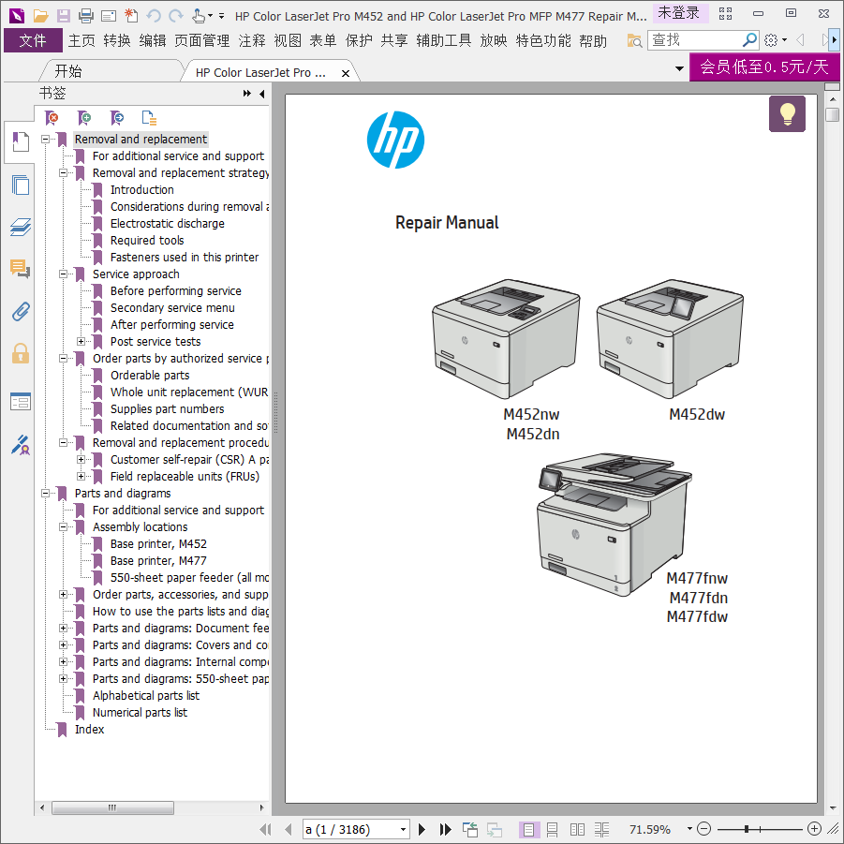Switch to continuous page view mode
This screenshot has width=844, height=844.
pos(553,829)
